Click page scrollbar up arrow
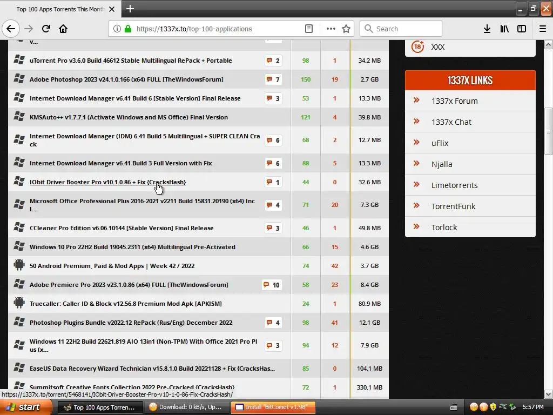 click(549, 44)
